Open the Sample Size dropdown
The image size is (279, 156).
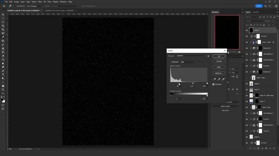pyautogui.click(x=34, y=6)
